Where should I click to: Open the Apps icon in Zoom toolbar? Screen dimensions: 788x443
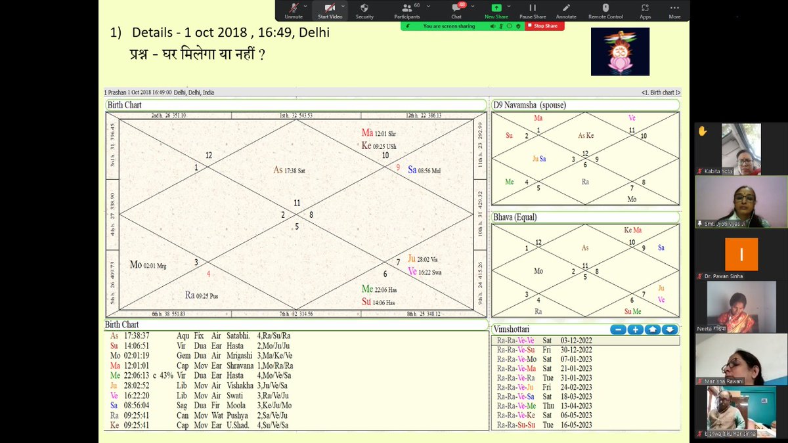(645, 7)
